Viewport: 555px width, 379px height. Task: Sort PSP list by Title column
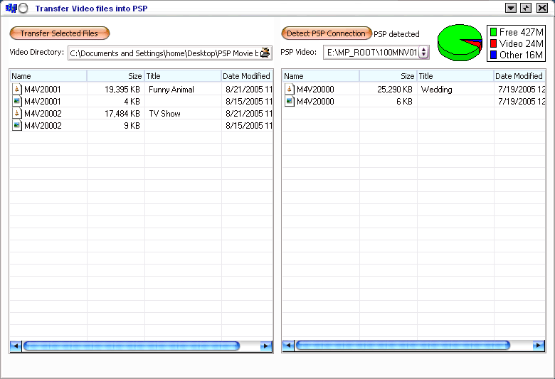tap(455, 76)
